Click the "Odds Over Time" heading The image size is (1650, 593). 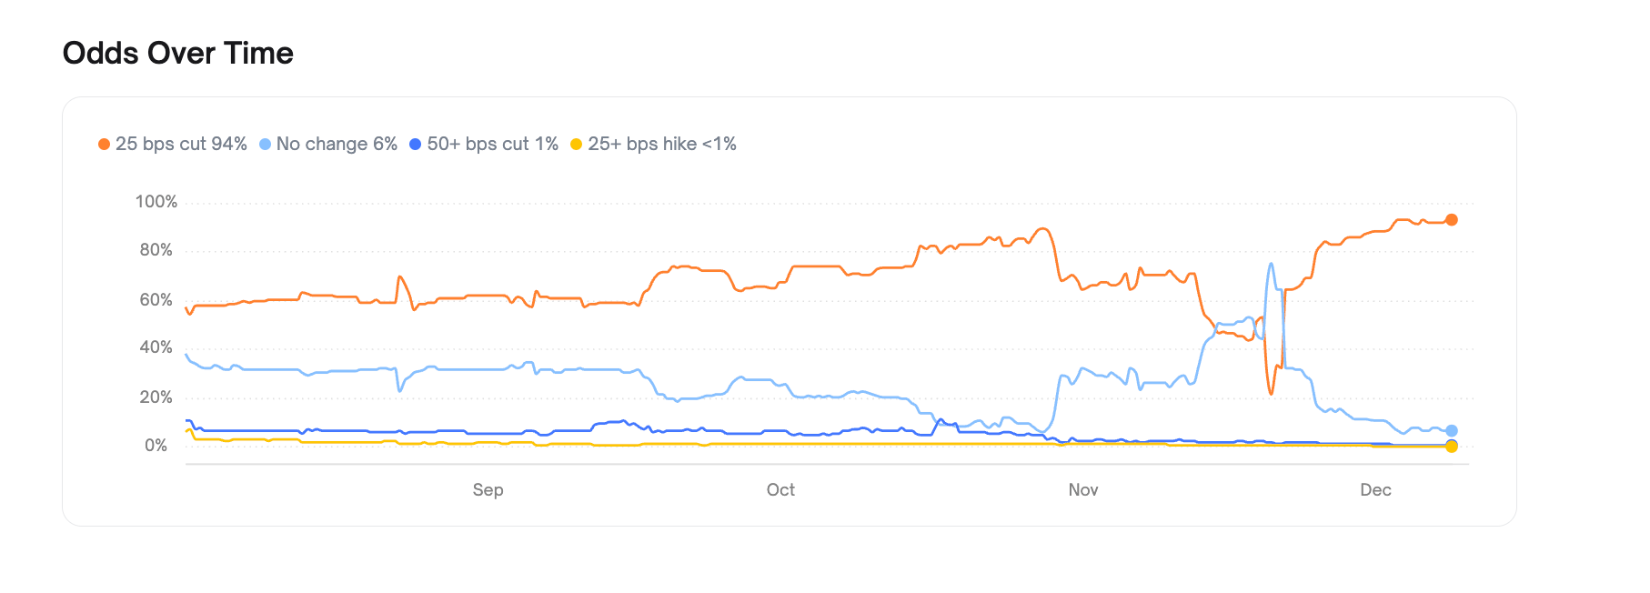tap(178, 54)
